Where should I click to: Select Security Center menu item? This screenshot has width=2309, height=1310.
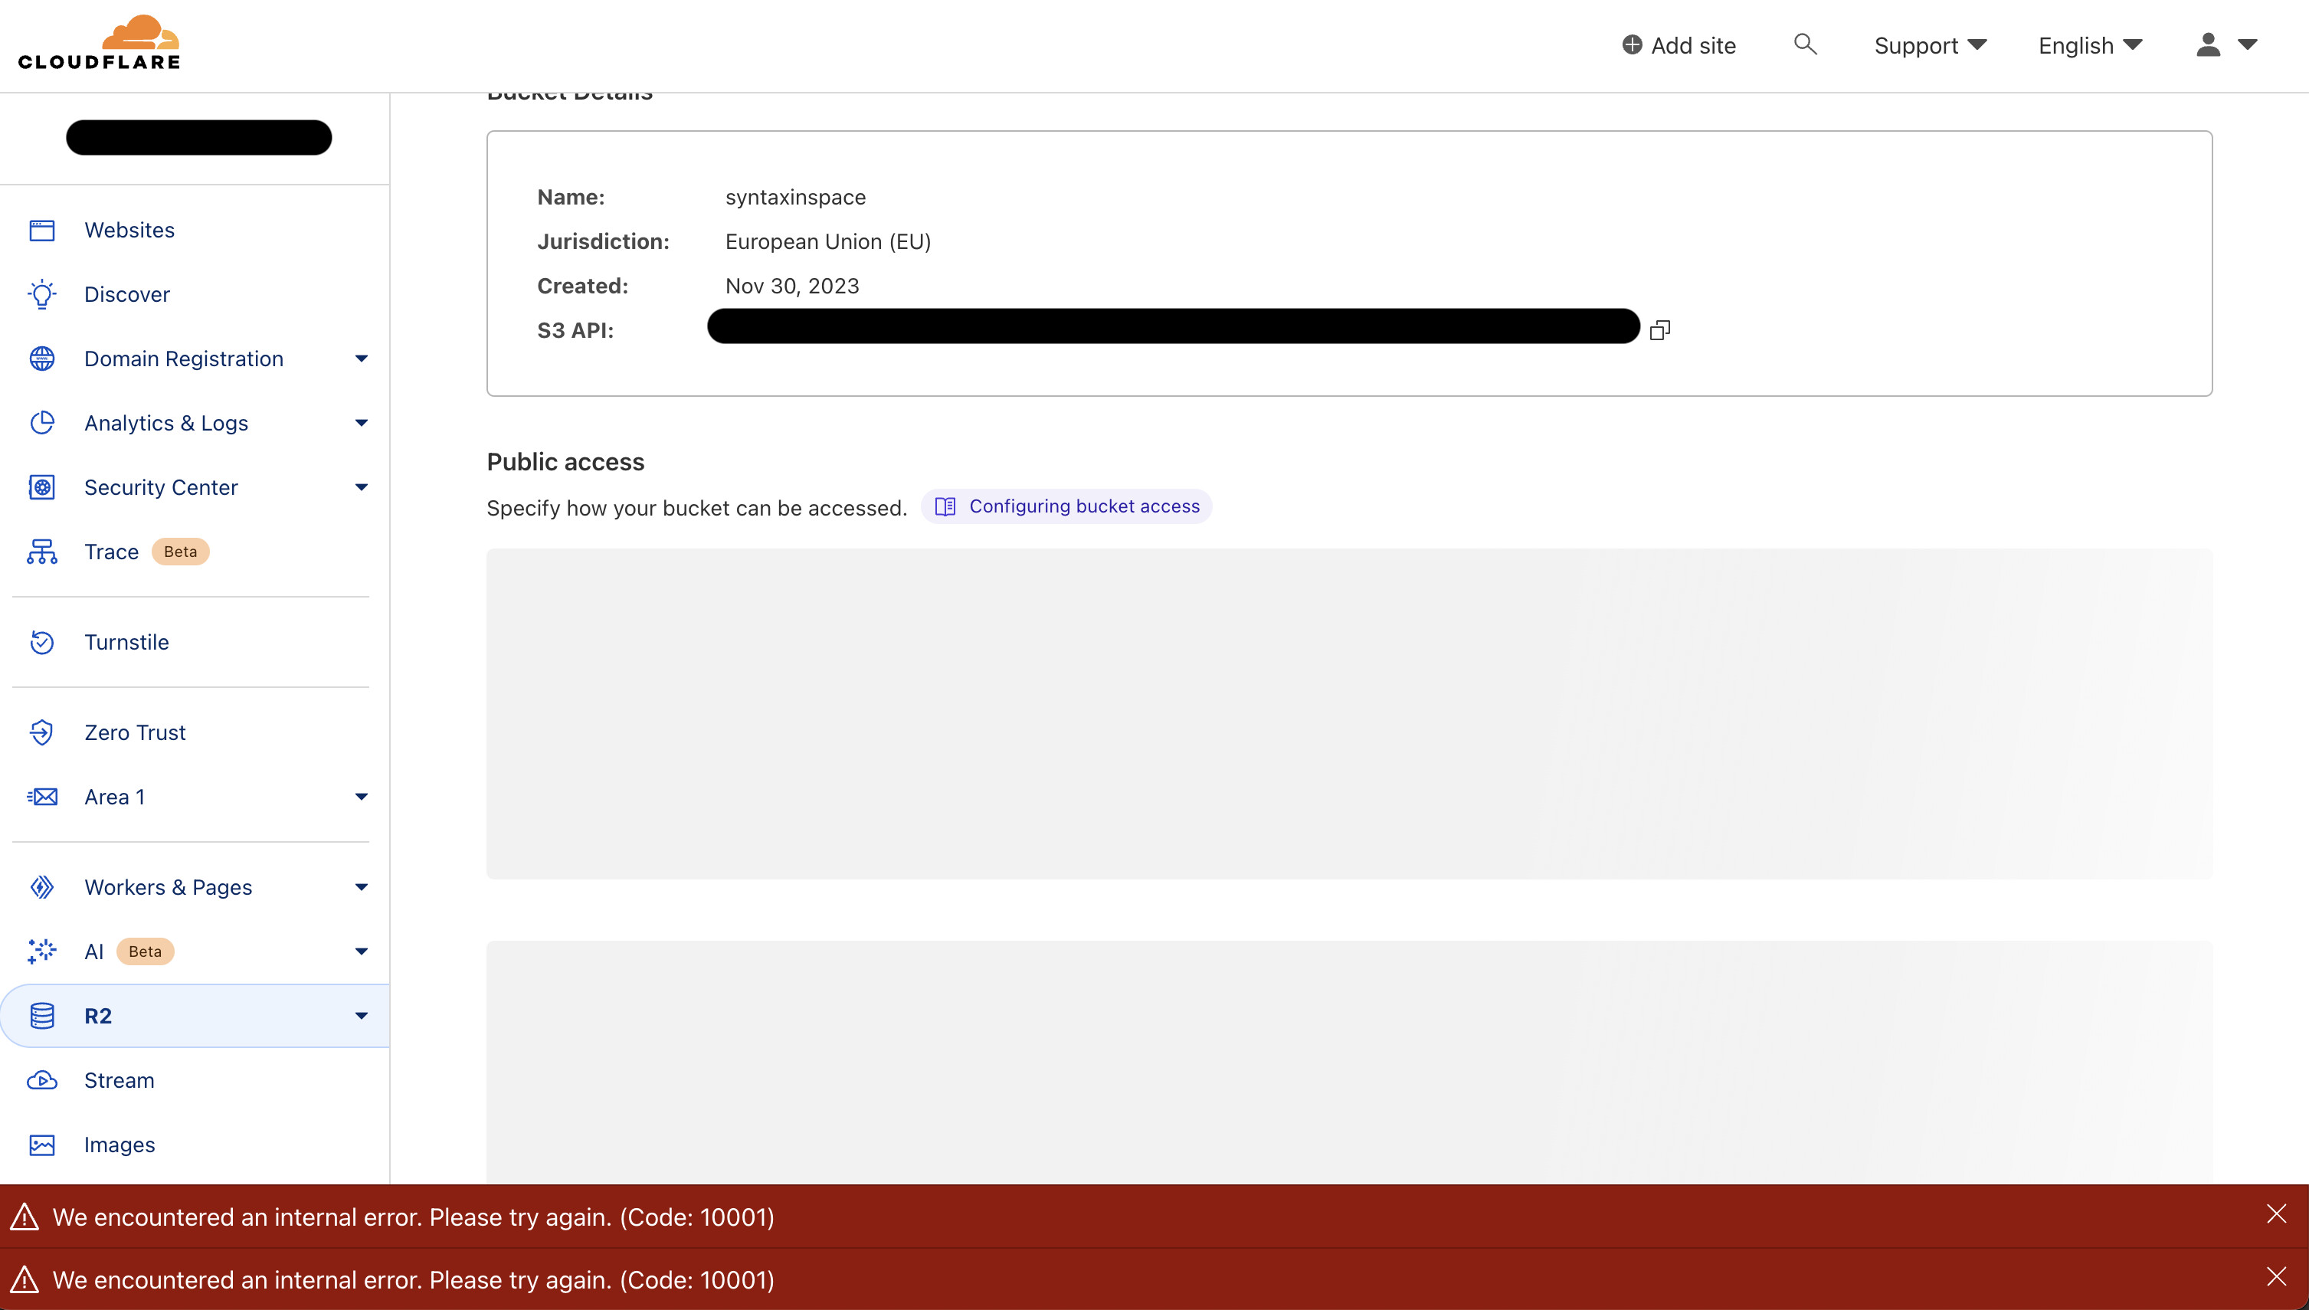click(x=161, y=488)
